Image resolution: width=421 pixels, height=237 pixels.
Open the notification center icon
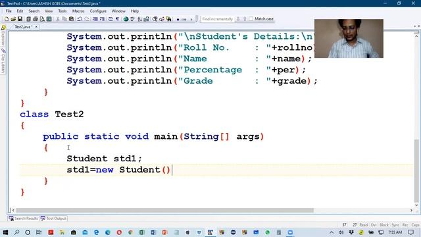410,232
